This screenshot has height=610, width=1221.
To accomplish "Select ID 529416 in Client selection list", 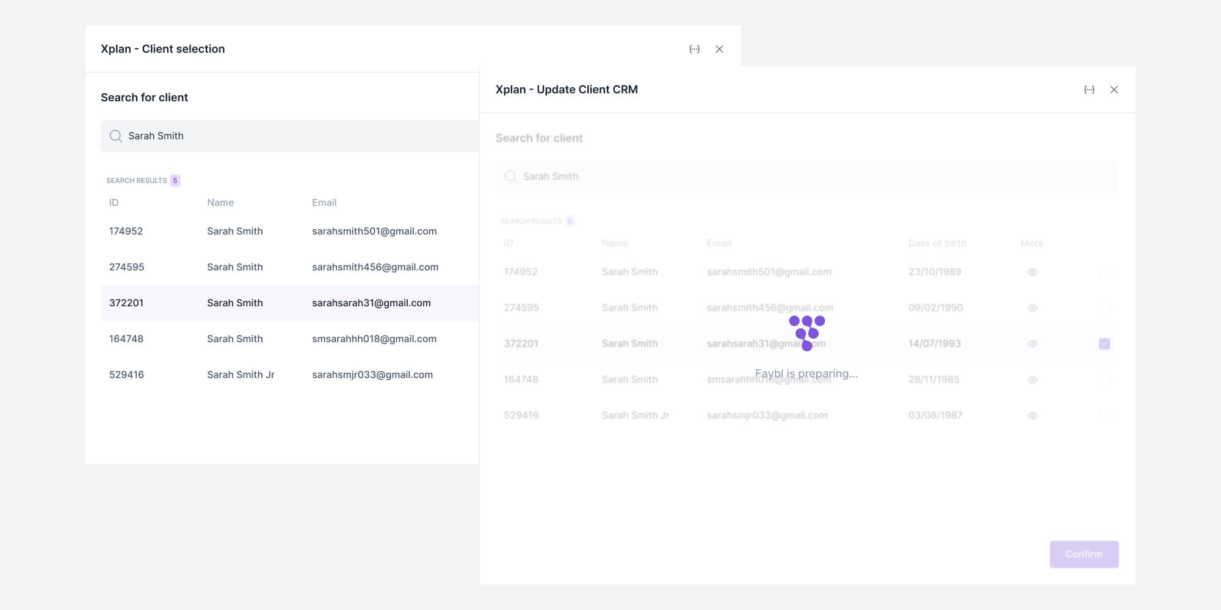I will [x=126, y=375].
